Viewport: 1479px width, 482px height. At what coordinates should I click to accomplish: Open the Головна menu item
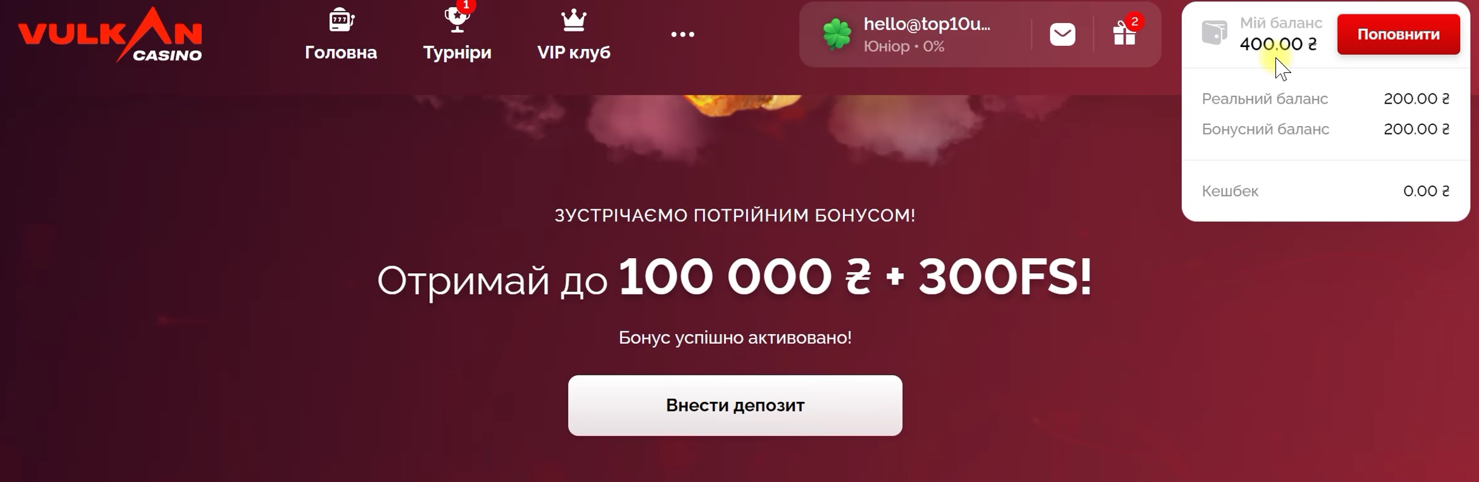pyautogui.click(x=341, y=52)
